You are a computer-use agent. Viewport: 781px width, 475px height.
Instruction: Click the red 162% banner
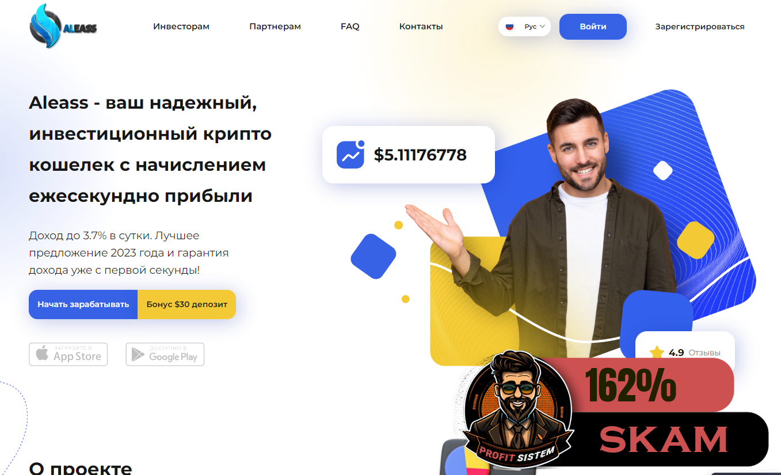645,385
